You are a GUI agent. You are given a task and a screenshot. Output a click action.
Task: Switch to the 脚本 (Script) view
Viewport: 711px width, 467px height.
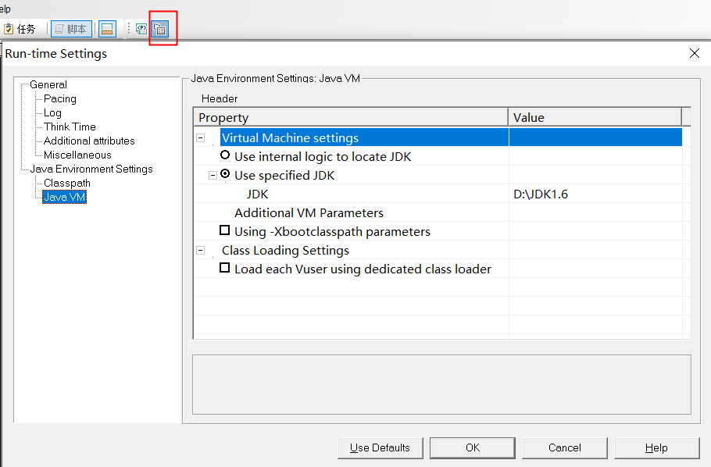(71, 29)
